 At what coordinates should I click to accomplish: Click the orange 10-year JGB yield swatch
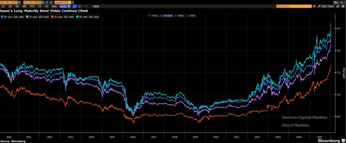pos(52,17)
